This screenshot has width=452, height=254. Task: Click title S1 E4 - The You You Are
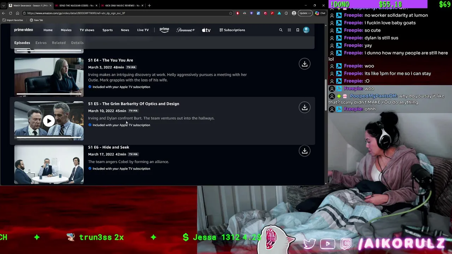pyautogui.click(x=111, y=60)
